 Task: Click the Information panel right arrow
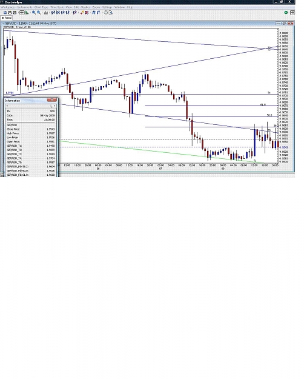pyautogui.click(x=55, y=106)
